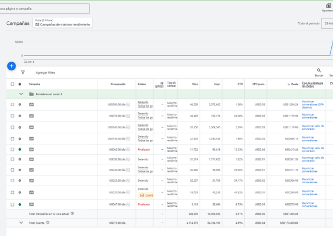Click help icon after Campañas en tu vista actual
Viewport: 333px width, 236px height.
pyautogui.click(x=72, y=213)
